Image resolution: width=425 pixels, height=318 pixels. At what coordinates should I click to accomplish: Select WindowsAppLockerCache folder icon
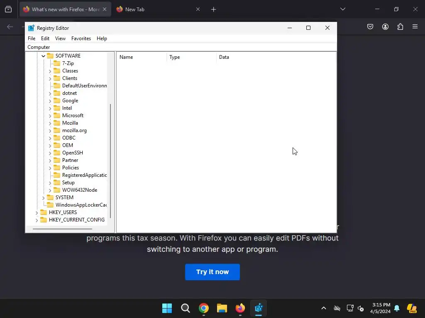point(50,205)
